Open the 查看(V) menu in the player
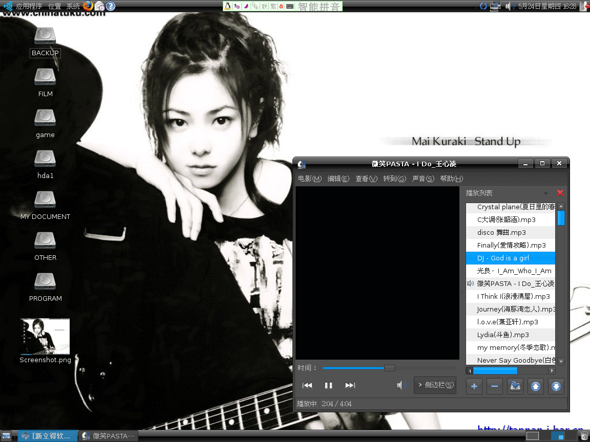The image size is (590, 442). (366, 179)
